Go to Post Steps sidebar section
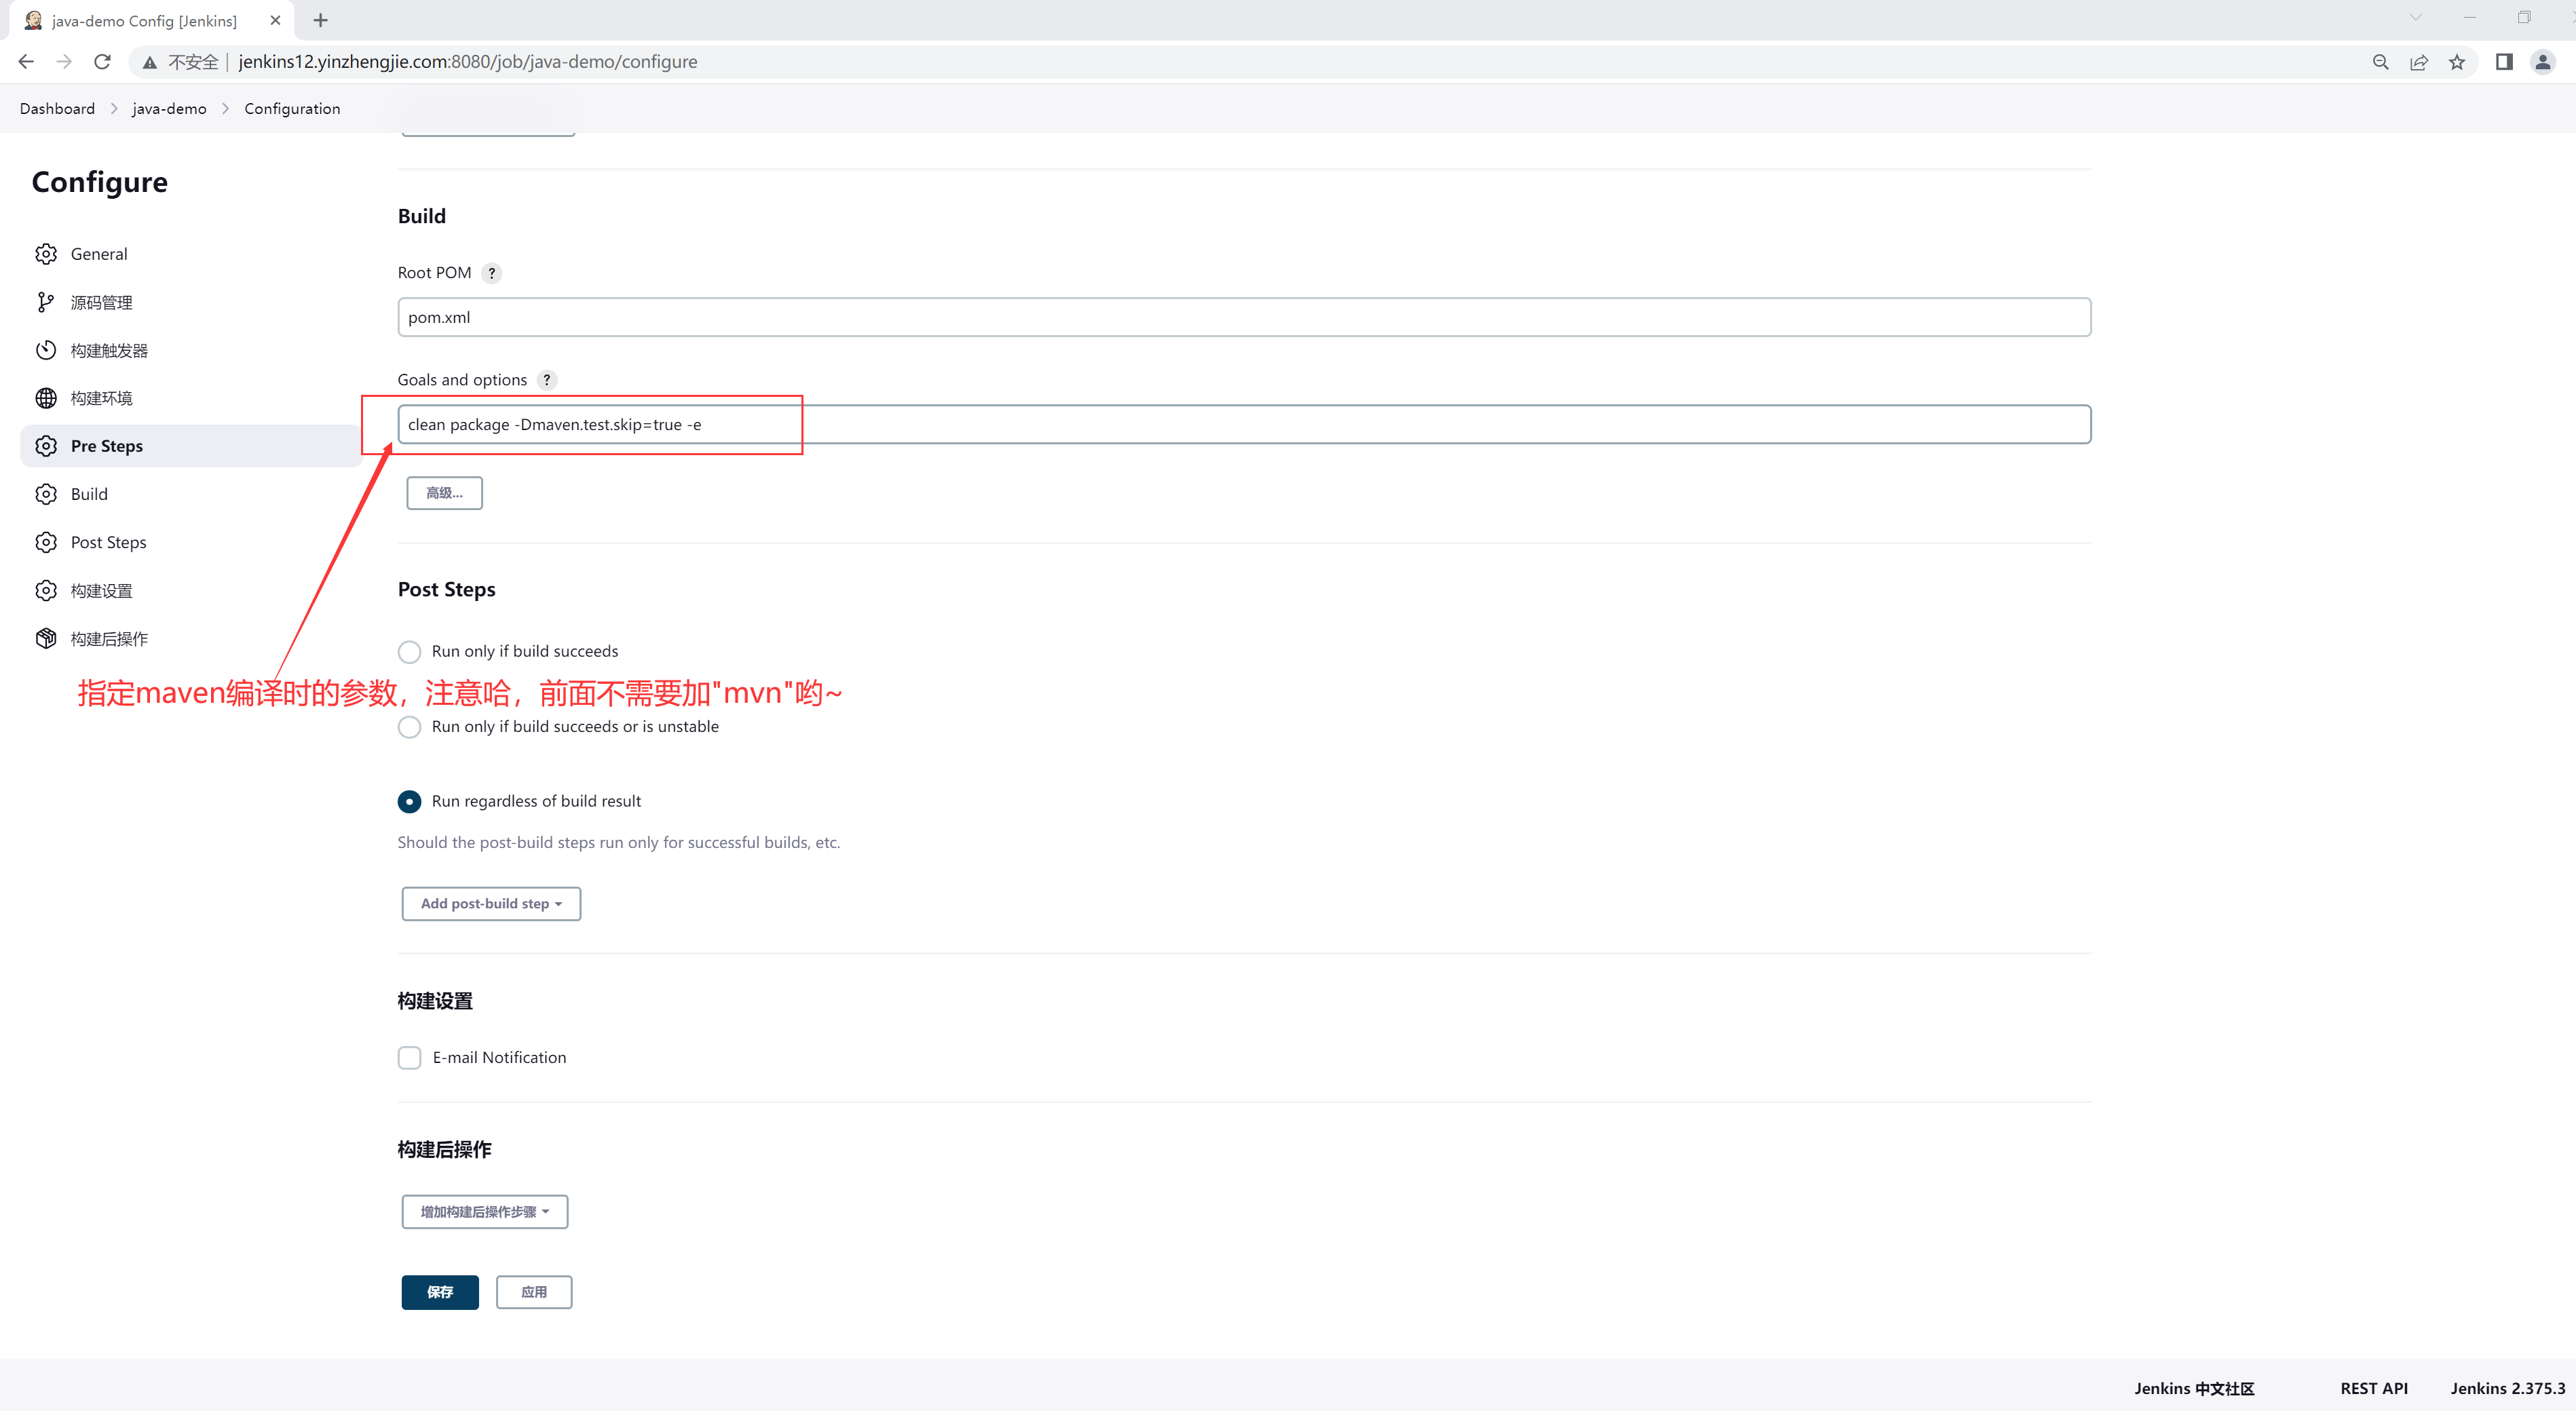The width and height of the screenshot is (2576, 1411). 108,543
